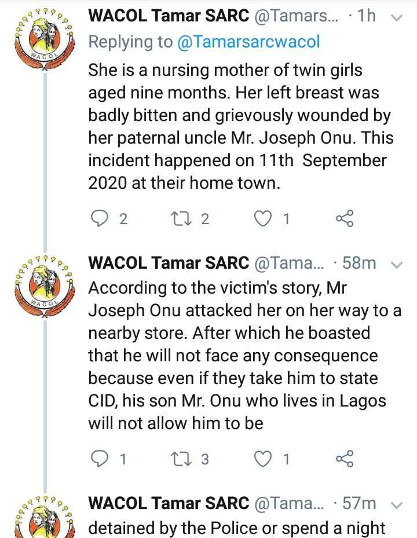417x538 pixels.
Task: Open chevron menu on the 57m tweet
Action: coord(397,505)
